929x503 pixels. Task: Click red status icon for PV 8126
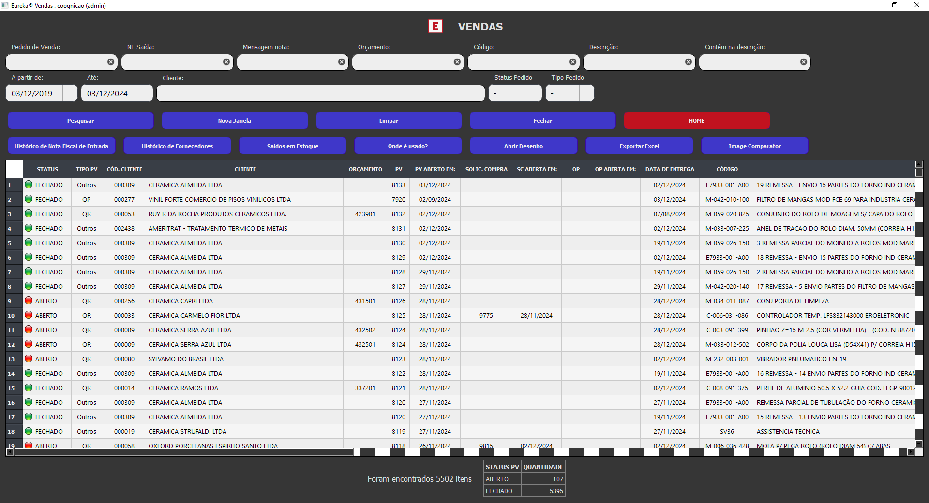tap(29, 300)
